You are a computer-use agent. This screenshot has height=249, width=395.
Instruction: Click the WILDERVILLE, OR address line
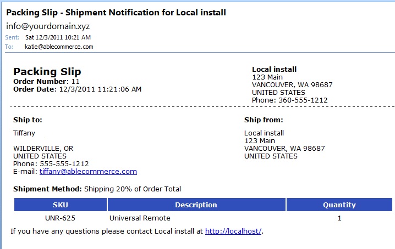[43, 149]
